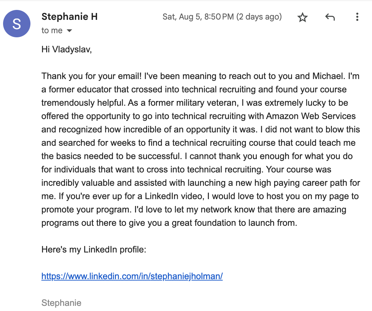Open the stephaniejholman LinkedIn profile link
This screenshot has height=311, width=372.
(x=132, y=276)
